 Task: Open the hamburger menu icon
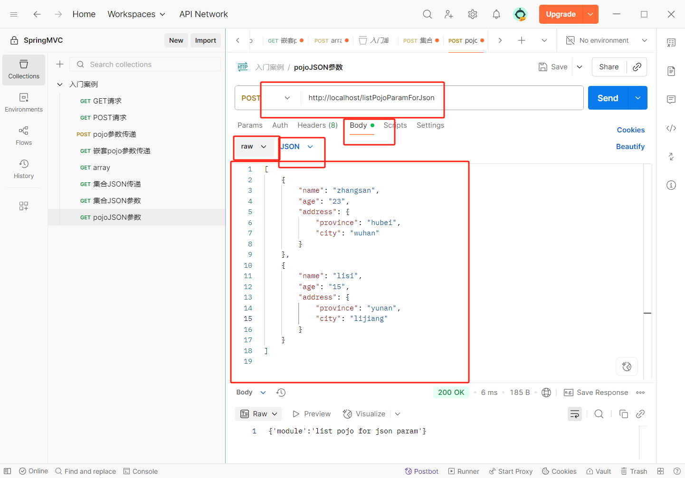click(x=14, y=14)
